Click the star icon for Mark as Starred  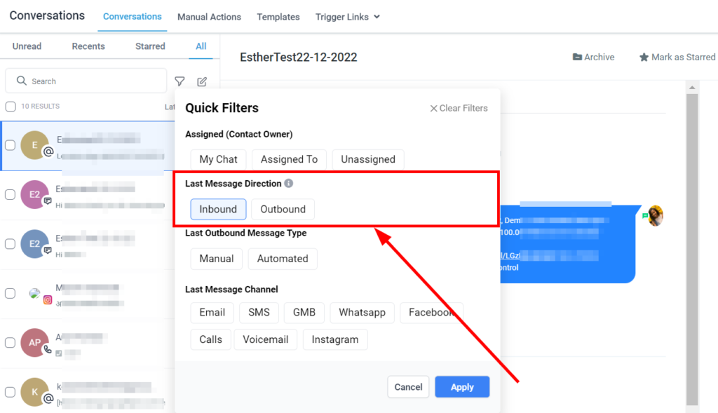pyautogui.click(x=644, y=57)
